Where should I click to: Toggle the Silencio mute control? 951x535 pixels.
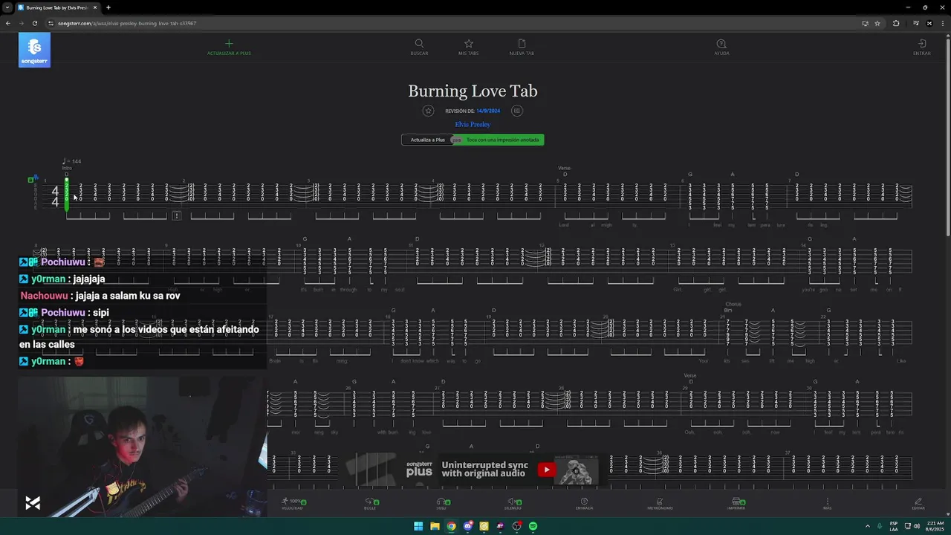pos(513,503)
